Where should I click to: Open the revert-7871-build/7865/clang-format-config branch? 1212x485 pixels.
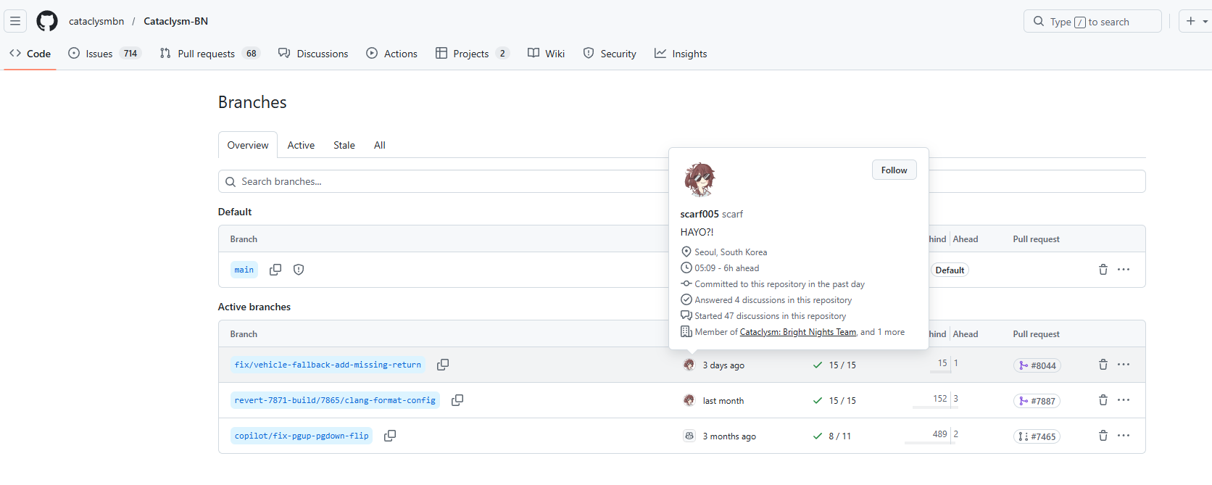click(x=335, y=400)
